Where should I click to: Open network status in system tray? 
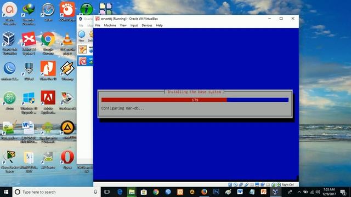click(312, 192)
